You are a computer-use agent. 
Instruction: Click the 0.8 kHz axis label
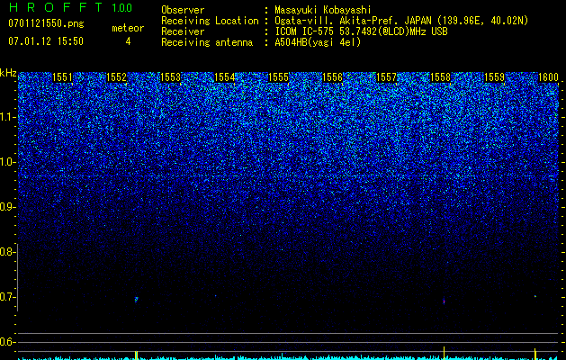pyautogui.click(x=8, y=252)
